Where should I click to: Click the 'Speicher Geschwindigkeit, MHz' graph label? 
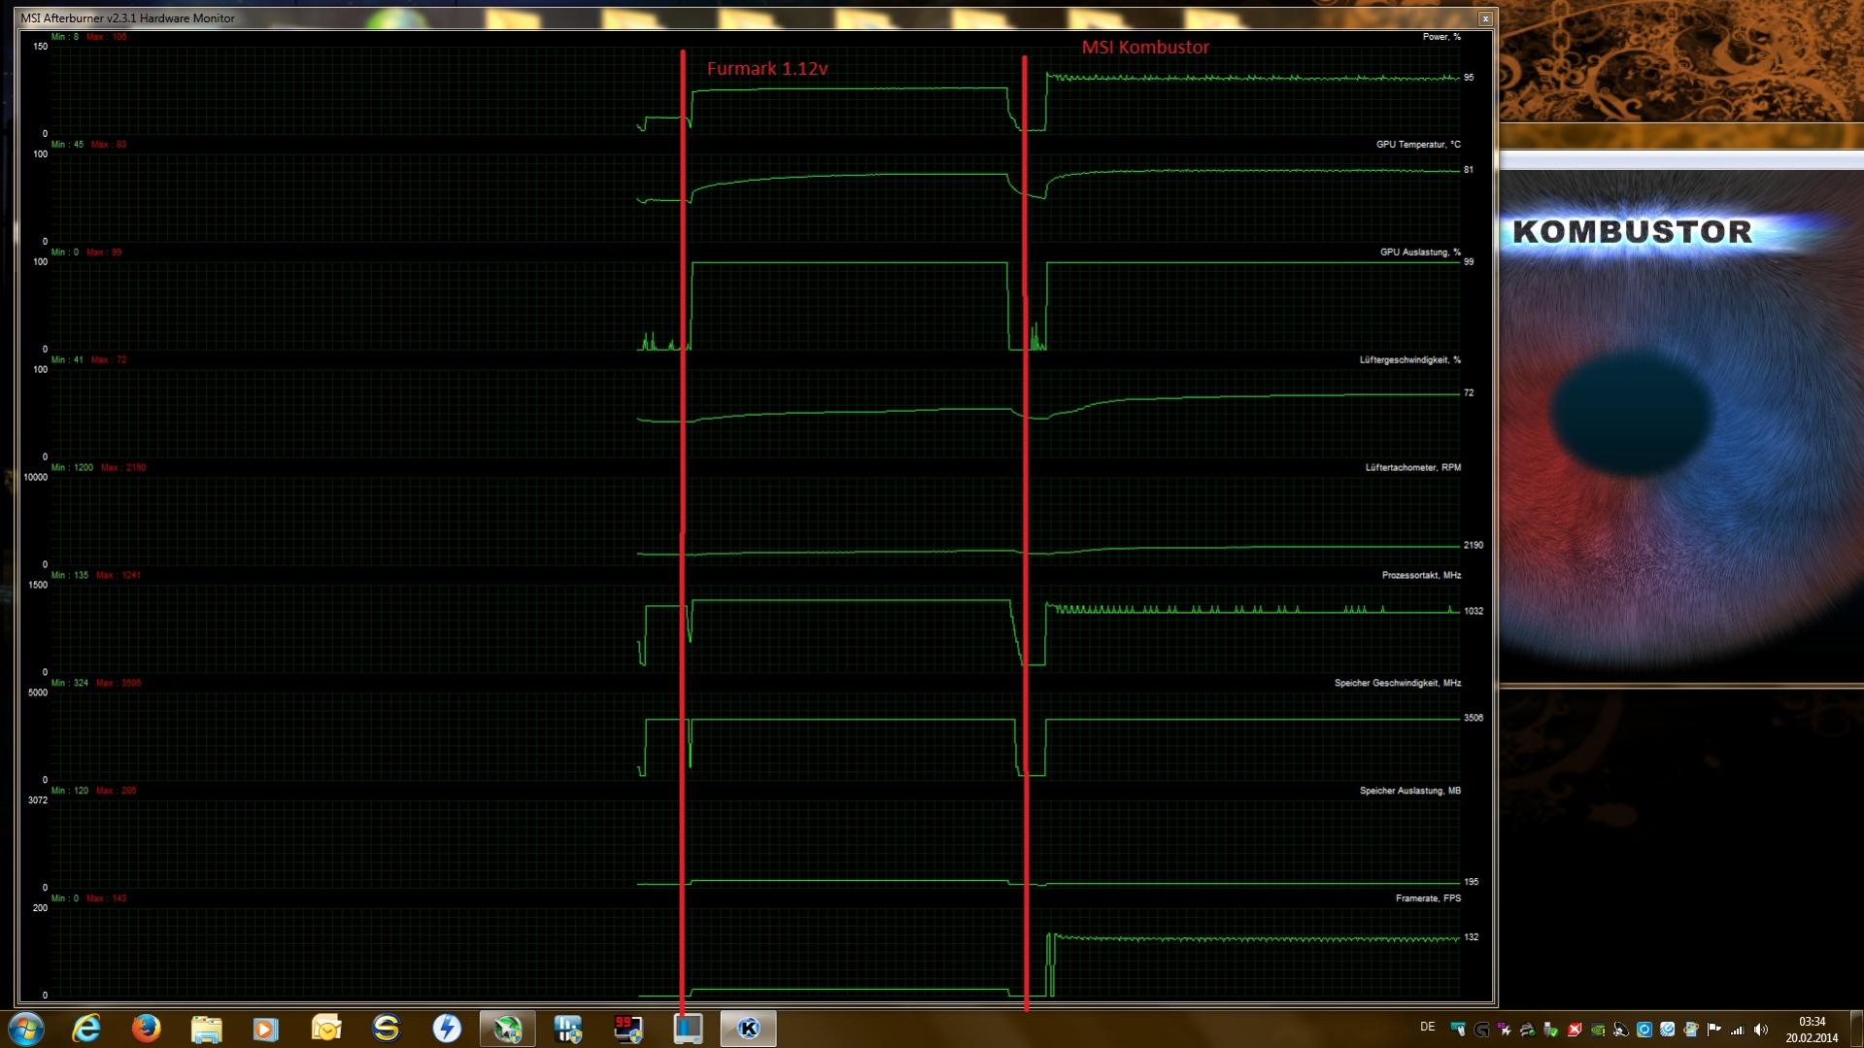click(x=1398, y=684)
